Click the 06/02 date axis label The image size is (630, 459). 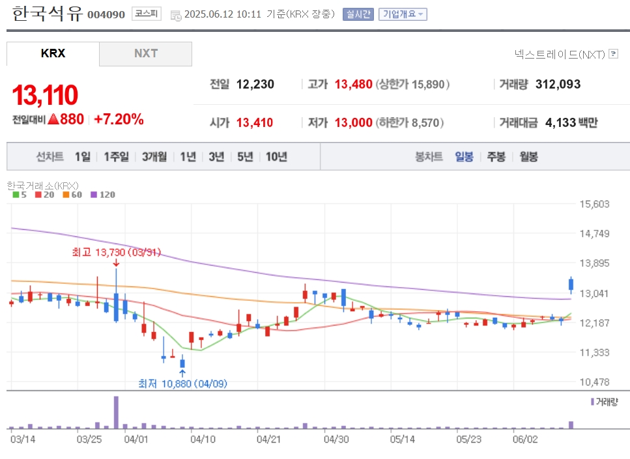[x=525, y=439]
